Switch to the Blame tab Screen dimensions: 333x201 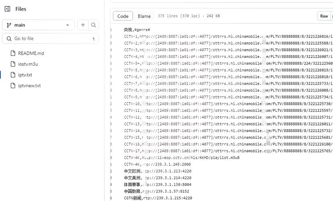144,16
